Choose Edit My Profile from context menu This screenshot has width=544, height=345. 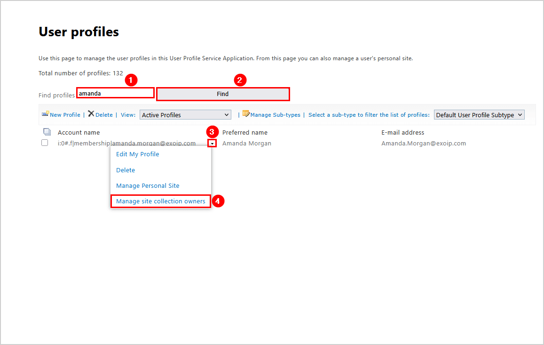138,154
